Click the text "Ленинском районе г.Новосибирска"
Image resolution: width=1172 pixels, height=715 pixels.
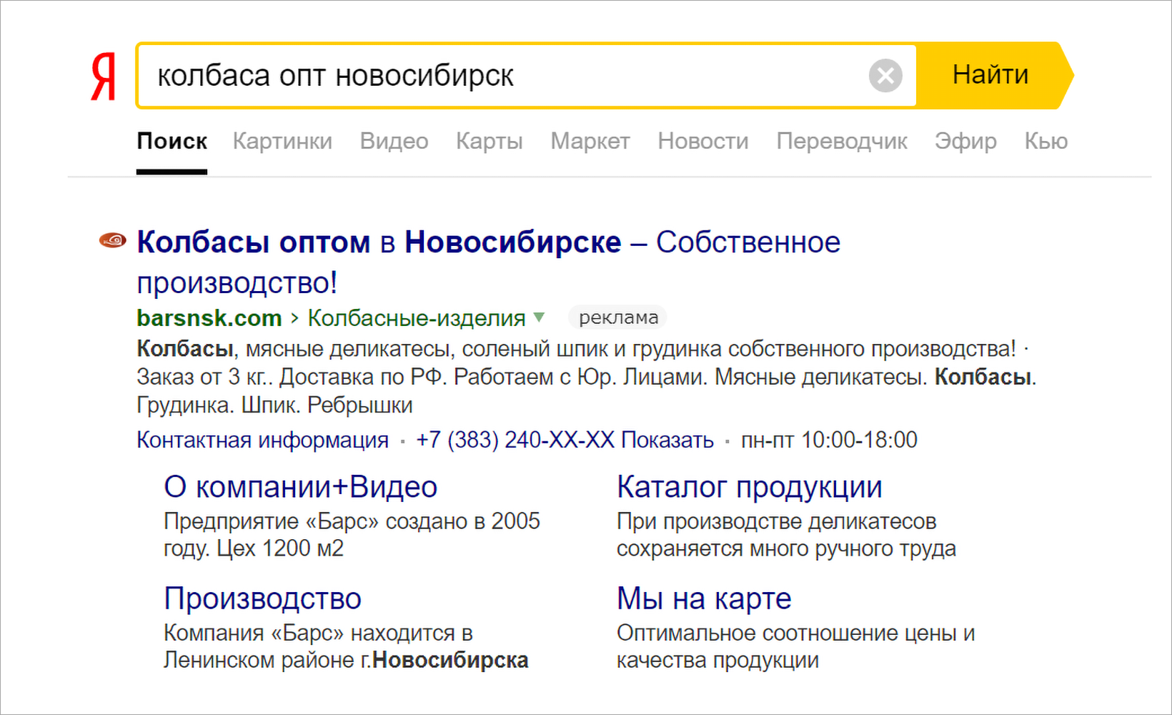tap(346, 660)
